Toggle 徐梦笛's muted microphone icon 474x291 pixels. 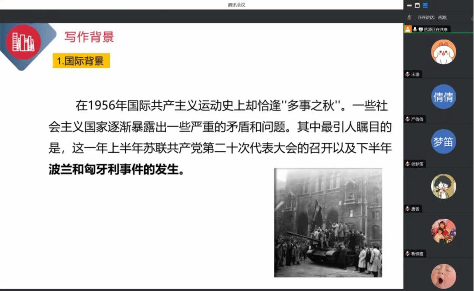[407, 164]
